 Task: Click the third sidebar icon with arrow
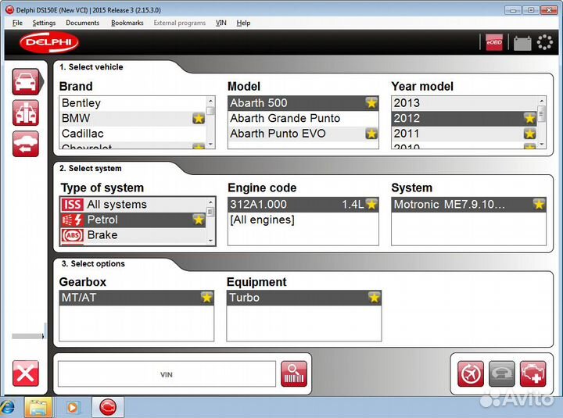(x=26, y=144)
